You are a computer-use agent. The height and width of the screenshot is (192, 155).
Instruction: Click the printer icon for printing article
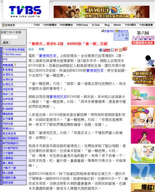click(x=102, y=31)
